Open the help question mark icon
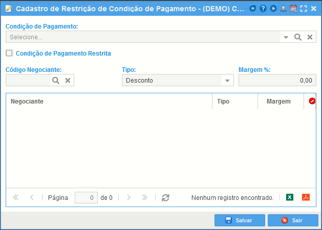 tap(263, 9)
